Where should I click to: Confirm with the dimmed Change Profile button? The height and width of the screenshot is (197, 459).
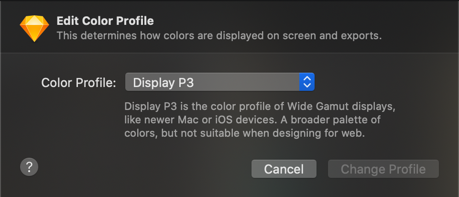(x=383, y=169)
